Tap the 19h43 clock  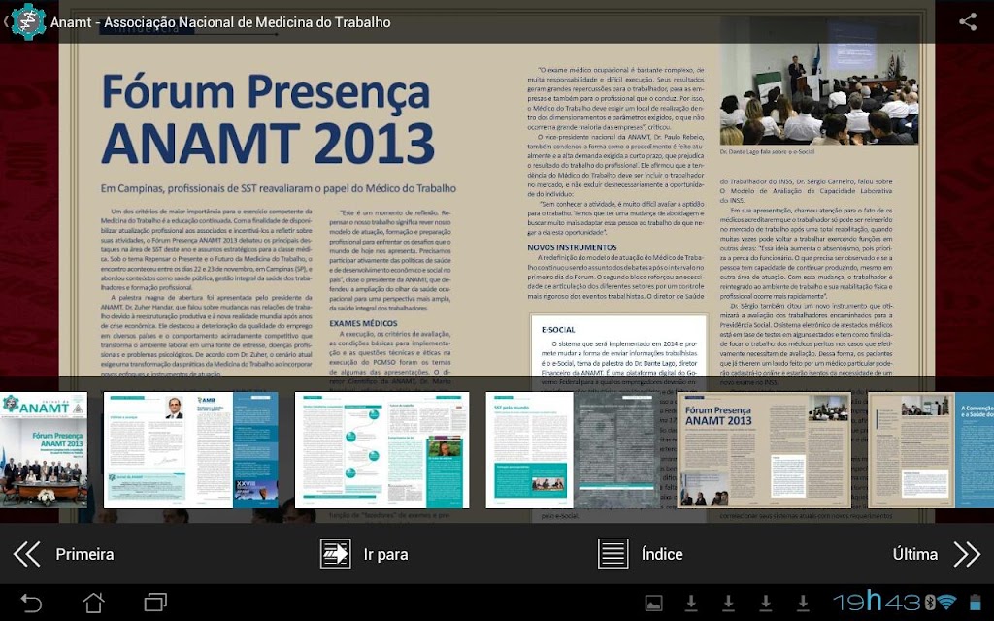tap(877, 602)
